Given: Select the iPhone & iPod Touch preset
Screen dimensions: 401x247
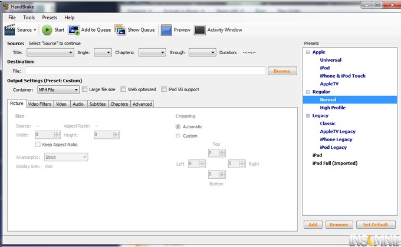Looking at the screenshot, I should 343,76.
